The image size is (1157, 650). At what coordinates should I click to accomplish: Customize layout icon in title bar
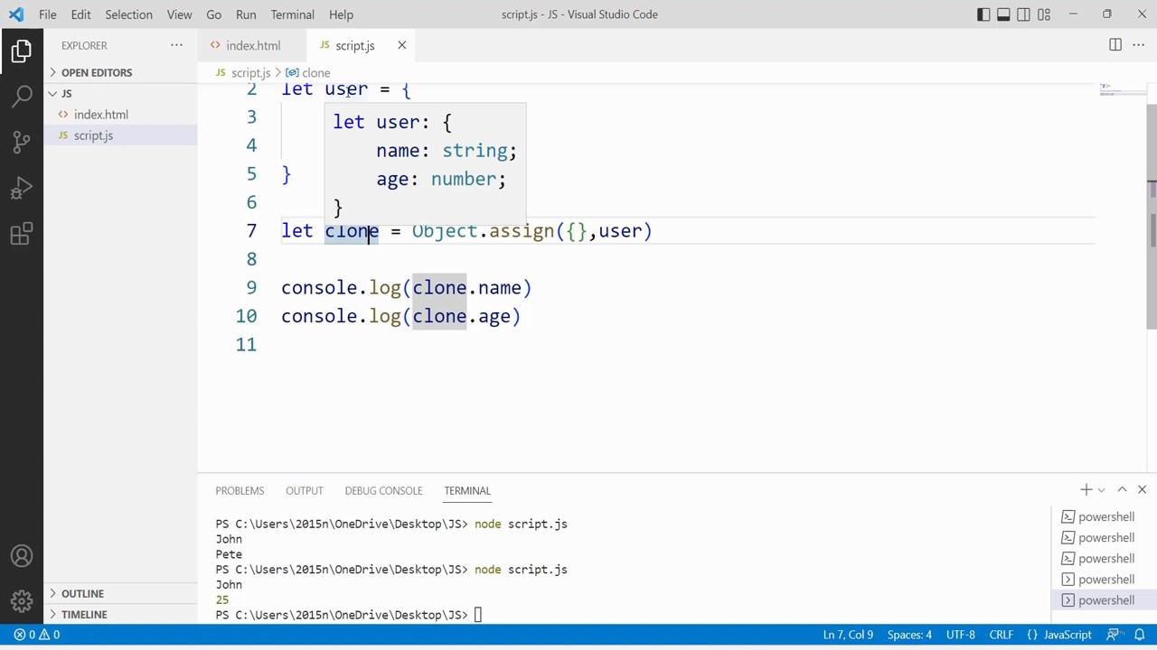coord(1044,14)
